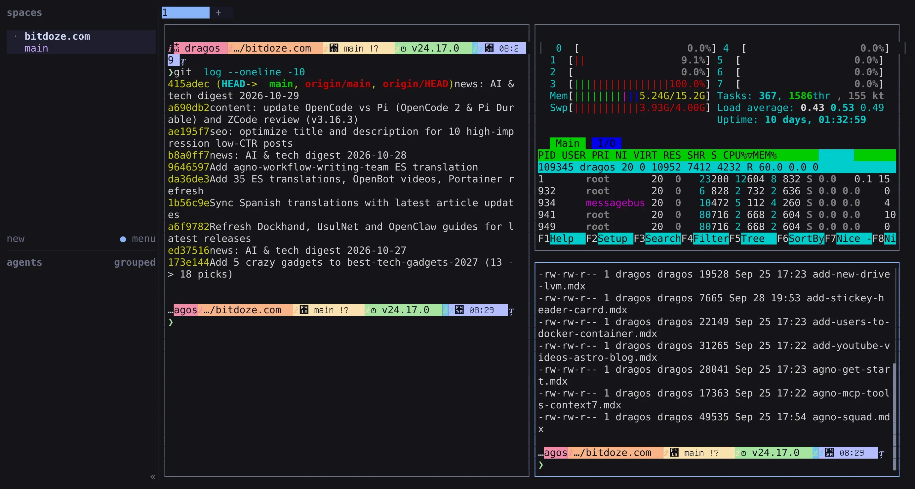
Task: Click node v24.17.0 segment in lower-left prompt
Action: pos(403,310)
